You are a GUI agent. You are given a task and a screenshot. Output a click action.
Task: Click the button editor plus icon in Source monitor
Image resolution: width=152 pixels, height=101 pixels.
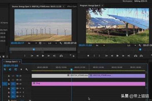click(x=73, y=56)
